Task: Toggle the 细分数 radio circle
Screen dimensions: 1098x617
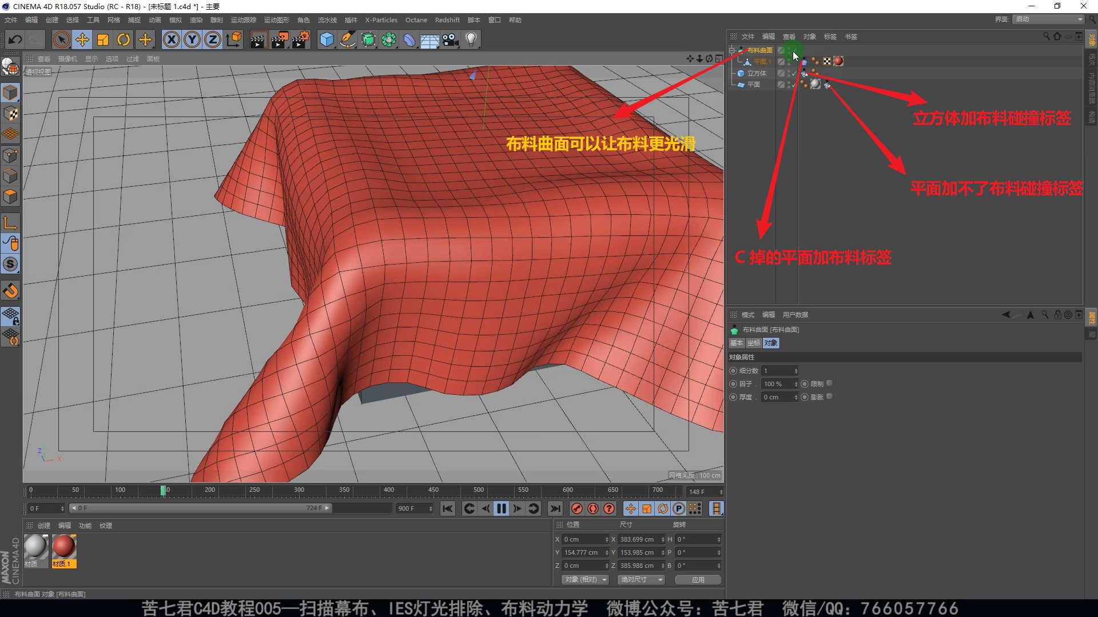Action: [x=733, y=371]
